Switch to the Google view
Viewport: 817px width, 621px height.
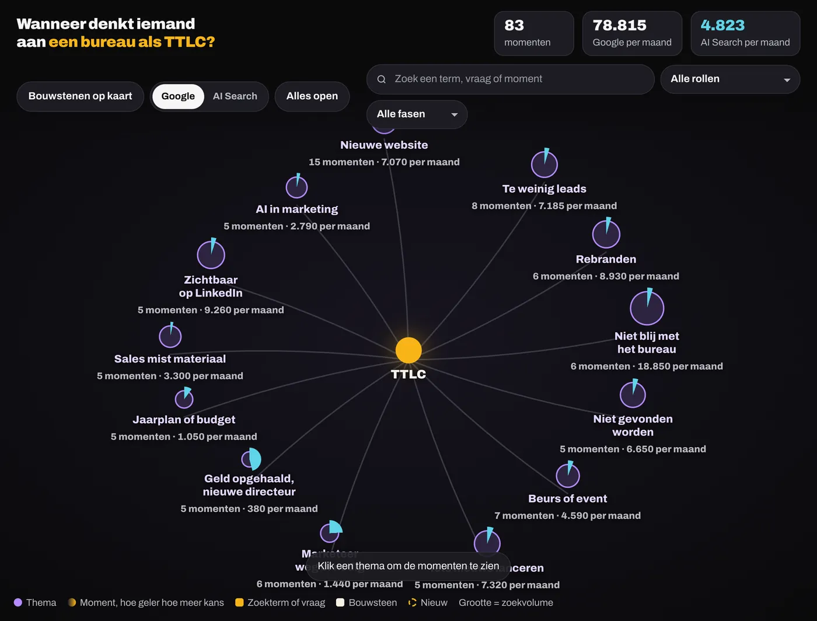pyautogui.click(x=178, y=96)
